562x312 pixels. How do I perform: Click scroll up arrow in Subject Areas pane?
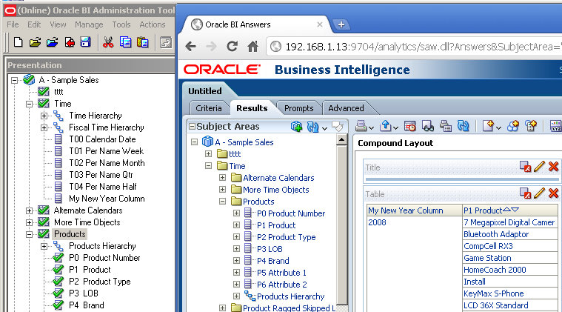click(x=341, y=139)
